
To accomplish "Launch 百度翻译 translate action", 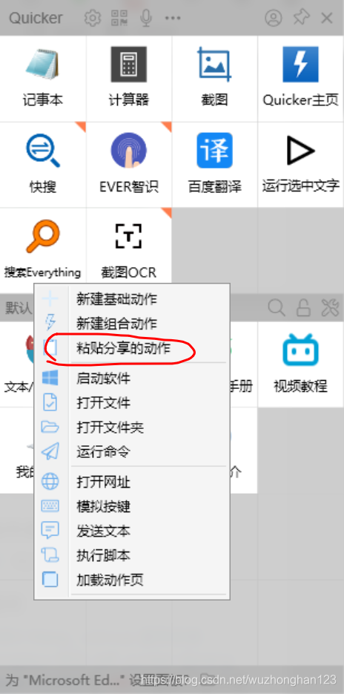I will tap(214, 165).
